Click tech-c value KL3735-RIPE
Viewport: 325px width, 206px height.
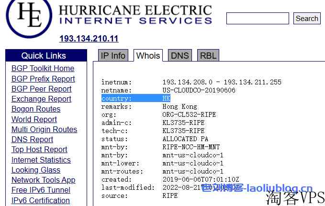pyautogui.click(x=183, y=131)
